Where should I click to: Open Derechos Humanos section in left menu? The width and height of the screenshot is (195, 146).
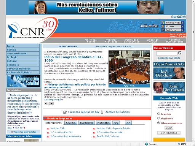click(x=23, y=68)
